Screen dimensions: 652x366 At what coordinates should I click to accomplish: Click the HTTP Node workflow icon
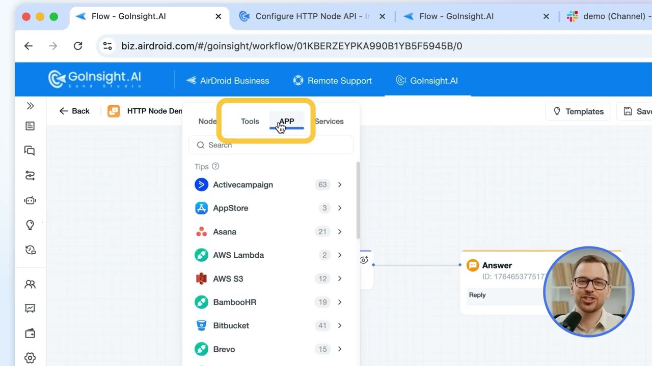(114, 111)
